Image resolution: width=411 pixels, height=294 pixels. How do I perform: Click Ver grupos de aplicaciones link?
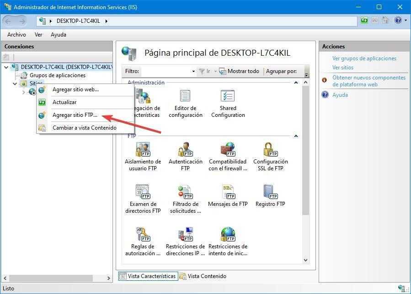tap(364, 58)
